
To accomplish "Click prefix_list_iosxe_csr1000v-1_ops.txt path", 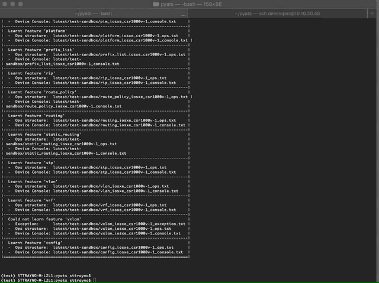I will point(119,54).
